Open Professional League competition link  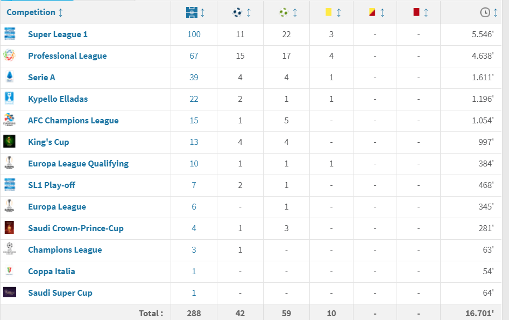[67, 56]
